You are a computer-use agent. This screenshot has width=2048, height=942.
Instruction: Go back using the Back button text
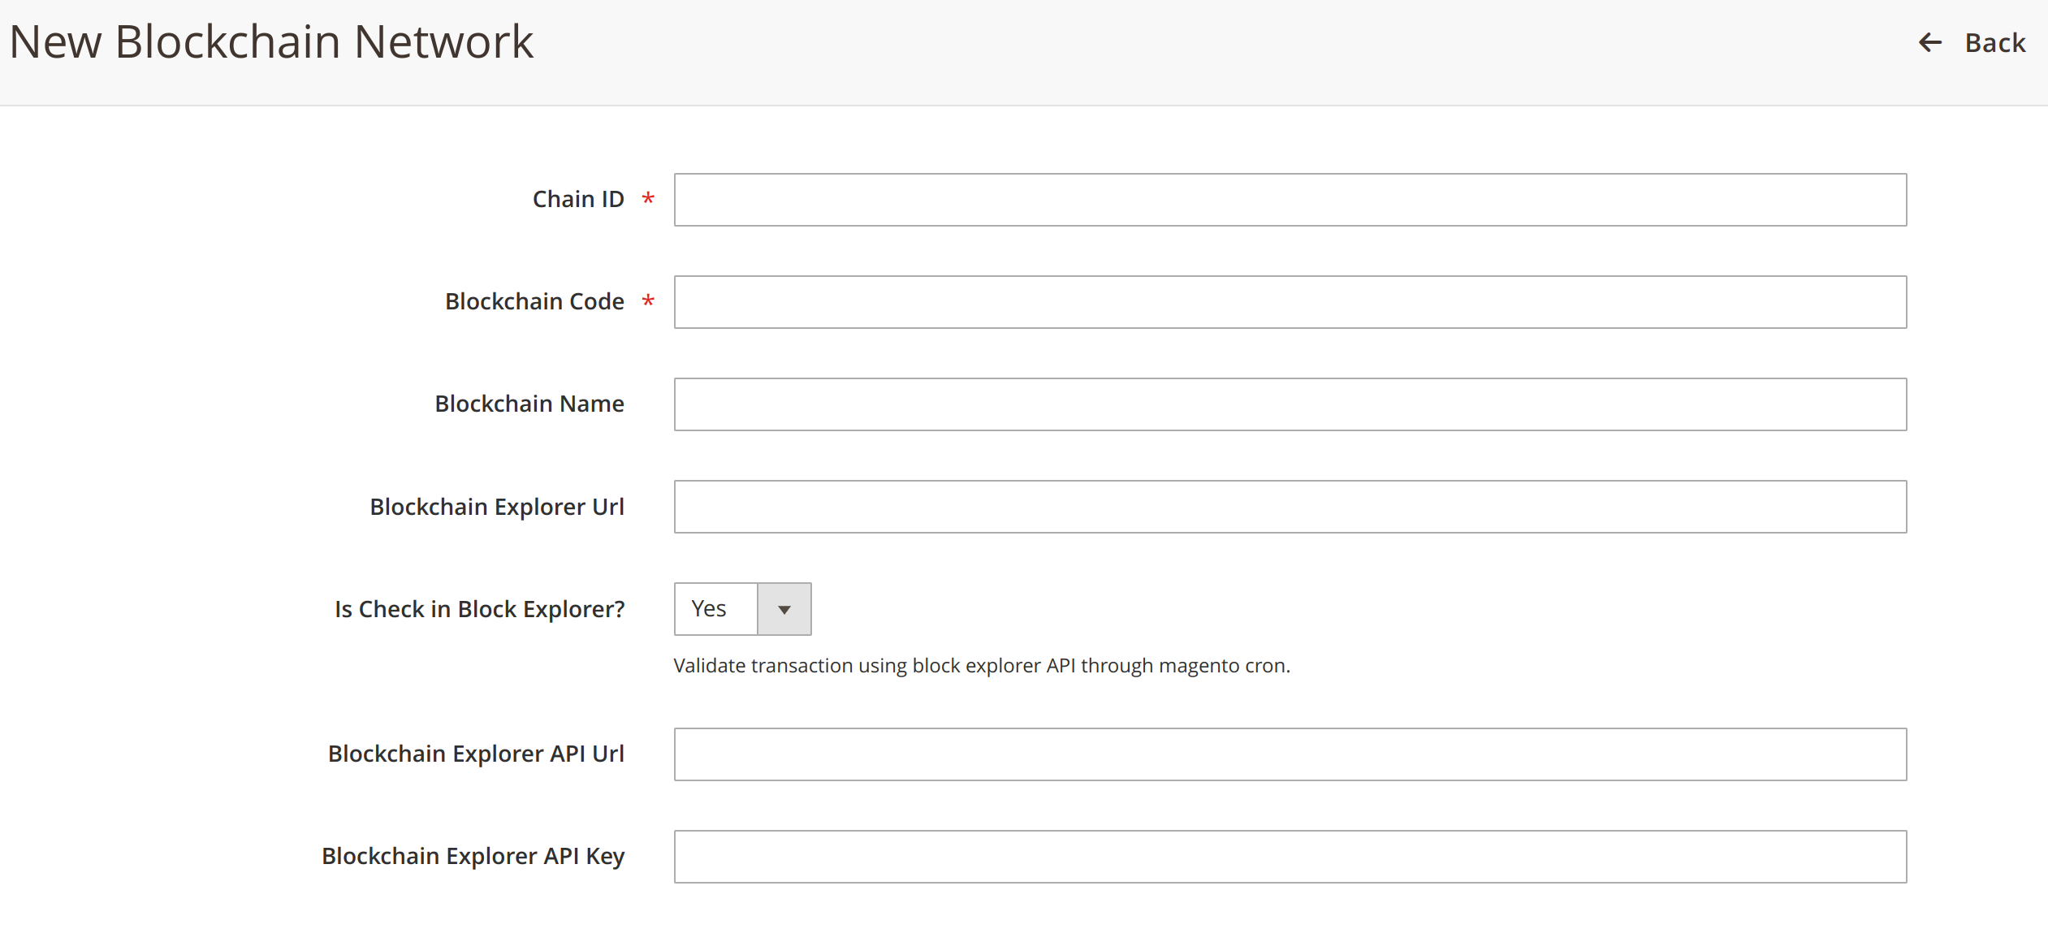[1994, 42]
